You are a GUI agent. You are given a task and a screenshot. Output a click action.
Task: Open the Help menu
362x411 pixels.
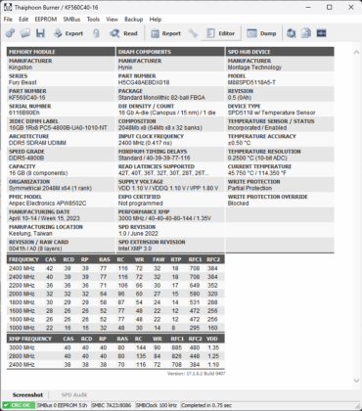[156, 20]
